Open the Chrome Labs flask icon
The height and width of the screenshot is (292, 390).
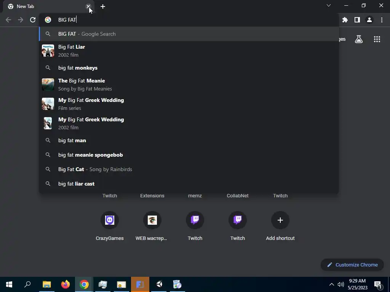359,39
